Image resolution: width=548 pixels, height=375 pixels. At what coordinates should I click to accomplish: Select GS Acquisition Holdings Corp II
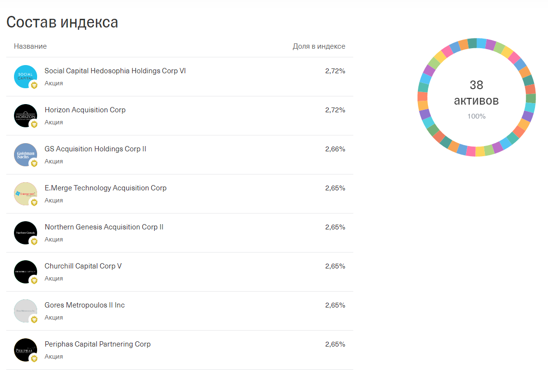tap(95, 149)
